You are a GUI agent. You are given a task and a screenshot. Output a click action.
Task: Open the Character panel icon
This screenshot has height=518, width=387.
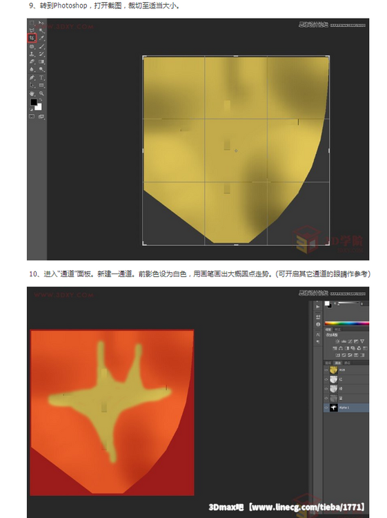pyautogui.click(x=318, y=334)
